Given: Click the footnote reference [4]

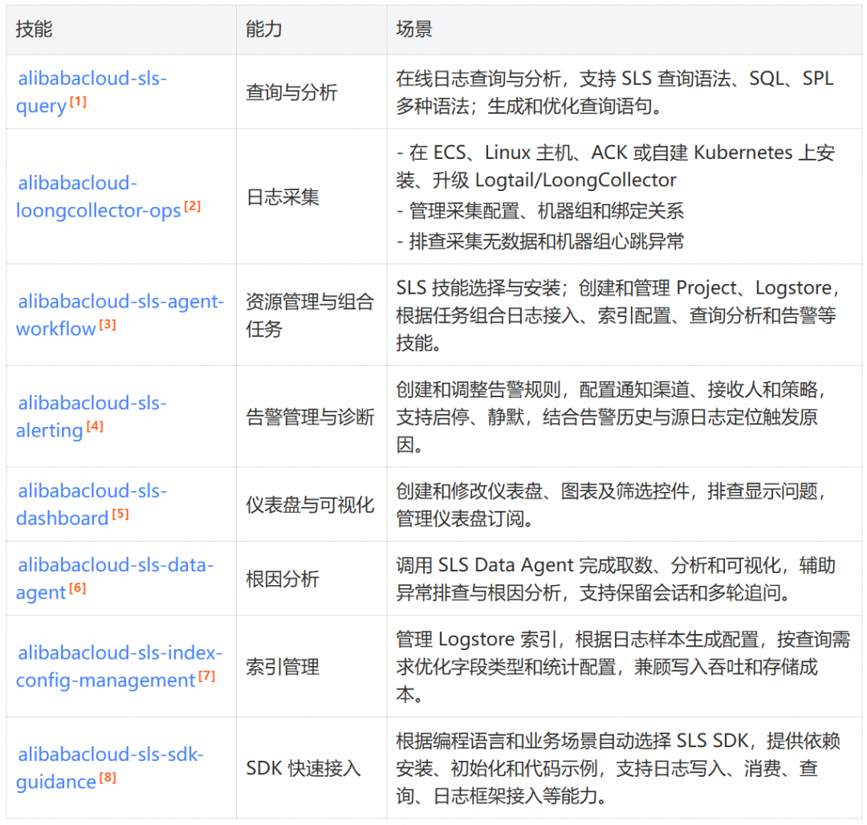Looking at the screenshot, I should [x=95, y=426].
